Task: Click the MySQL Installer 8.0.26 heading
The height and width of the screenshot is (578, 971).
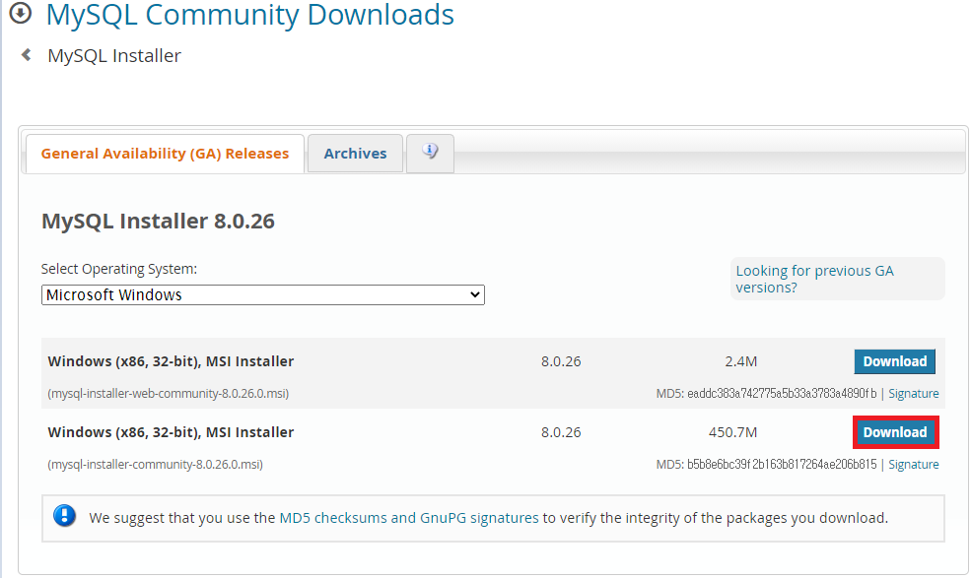Action: point(158,221)
